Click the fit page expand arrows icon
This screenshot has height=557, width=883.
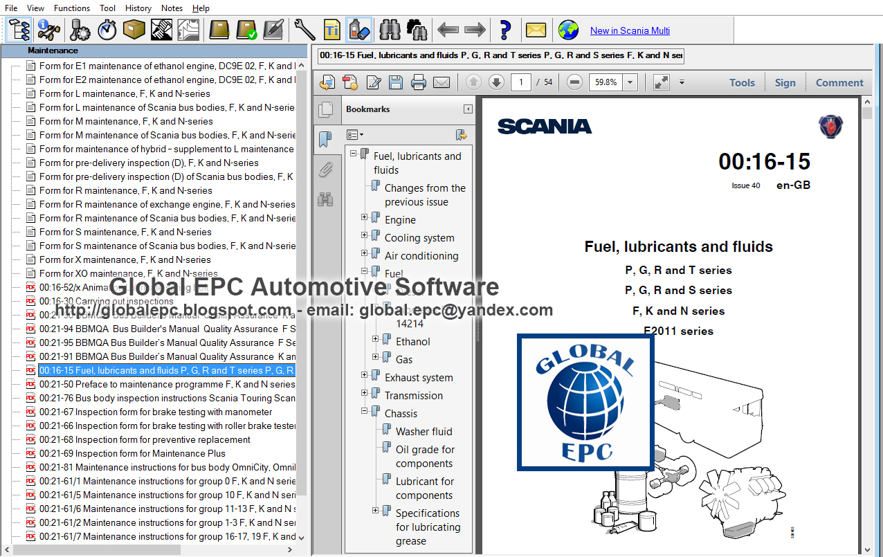662,82
